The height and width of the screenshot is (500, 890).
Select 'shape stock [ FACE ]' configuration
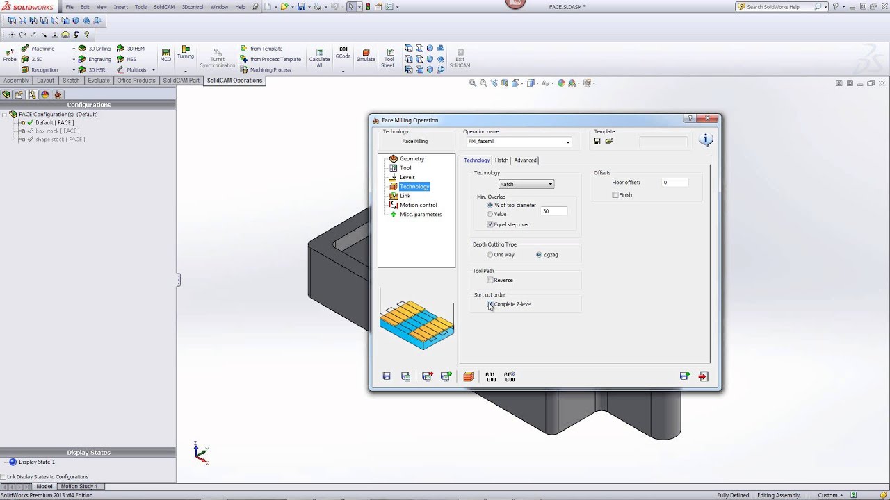(60, 140)
